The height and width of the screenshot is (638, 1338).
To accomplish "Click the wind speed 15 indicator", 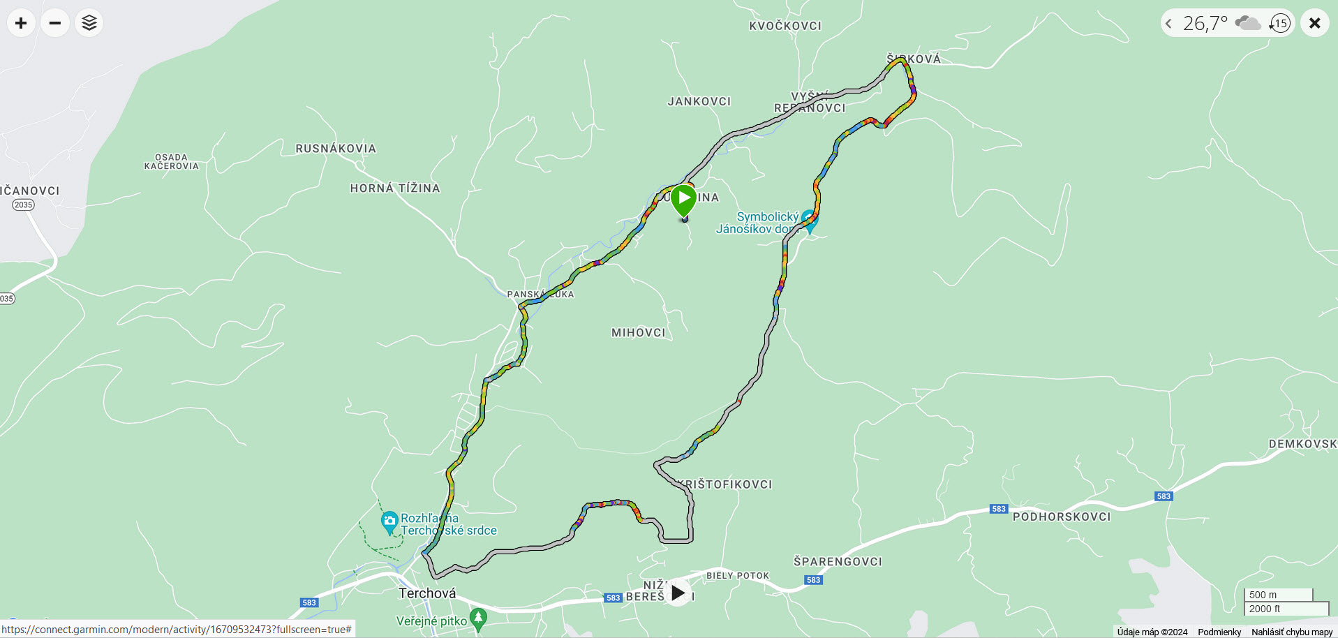I will click(x=1280, y=23).
